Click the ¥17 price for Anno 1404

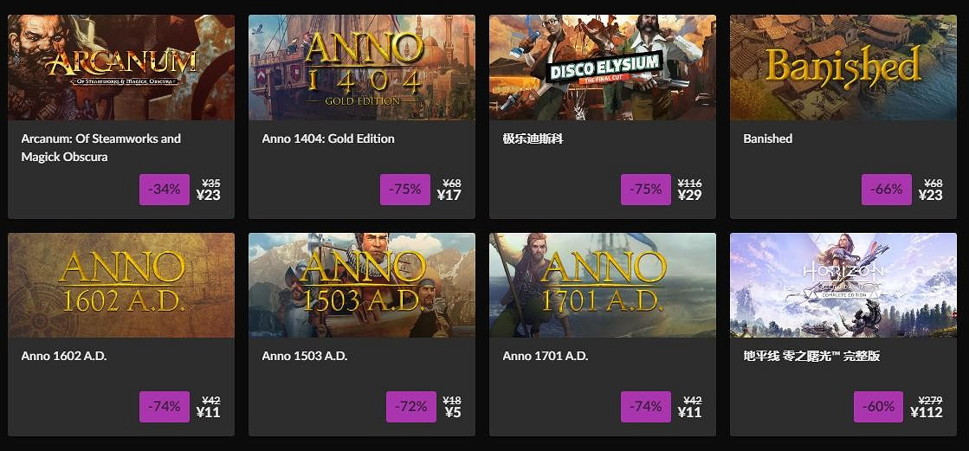449,195
